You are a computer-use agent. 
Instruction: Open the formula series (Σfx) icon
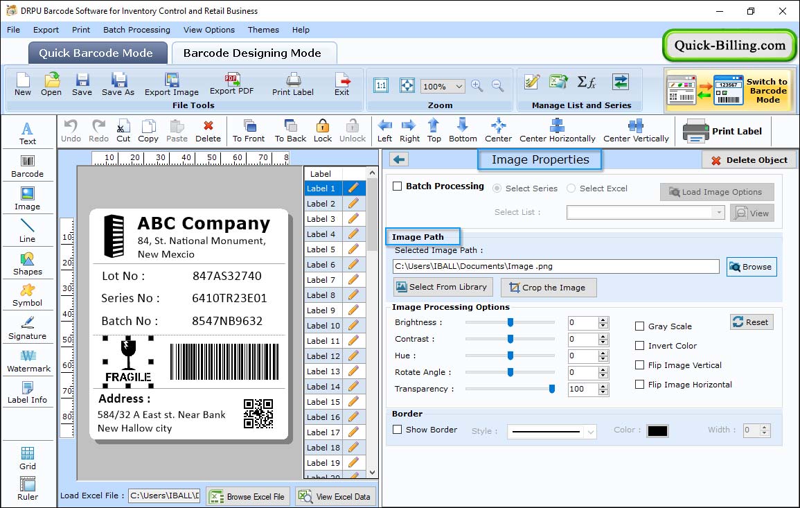coord(587,82)
